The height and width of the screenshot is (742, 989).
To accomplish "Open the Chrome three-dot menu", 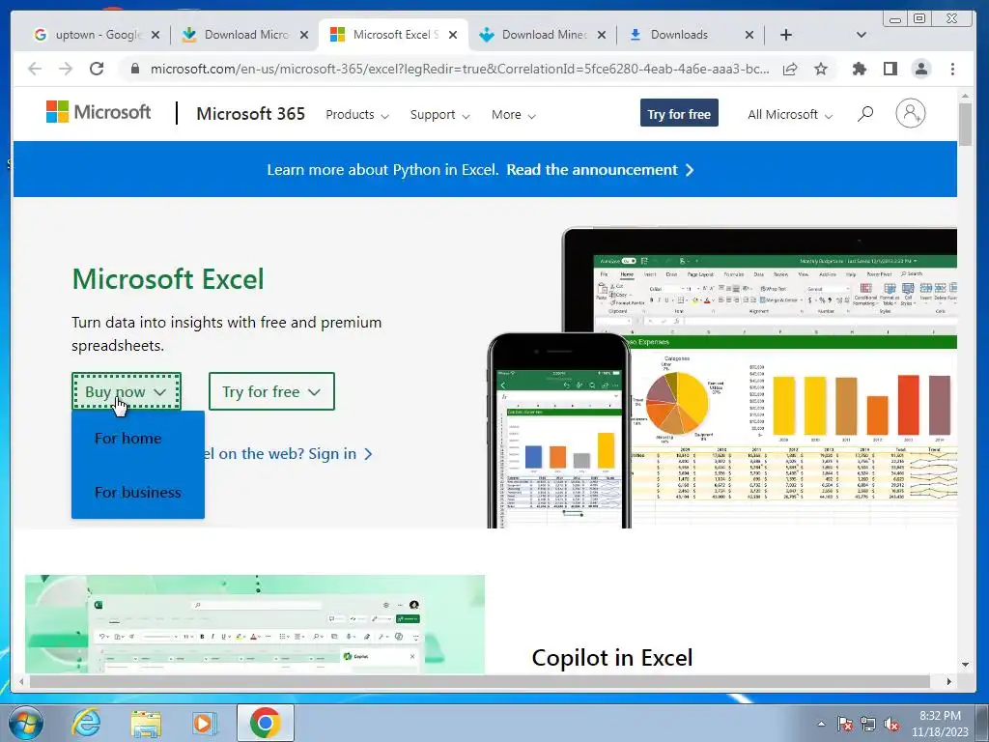I will [x=952, y=69].
